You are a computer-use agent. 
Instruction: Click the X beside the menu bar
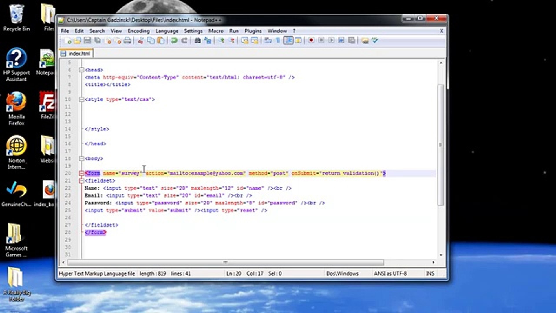pos(442,31)
